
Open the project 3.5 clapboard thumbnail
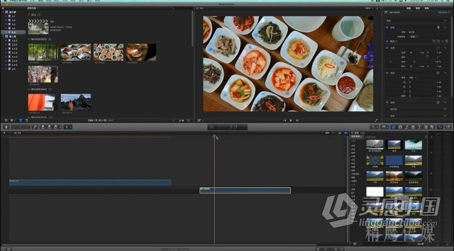[38, 27]
